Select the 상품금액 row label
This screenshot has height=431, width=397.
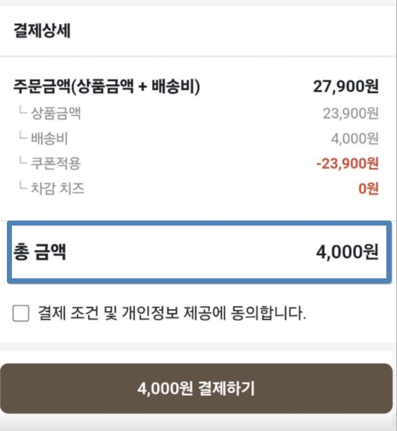pyautogui.click(x=55, y=114)
